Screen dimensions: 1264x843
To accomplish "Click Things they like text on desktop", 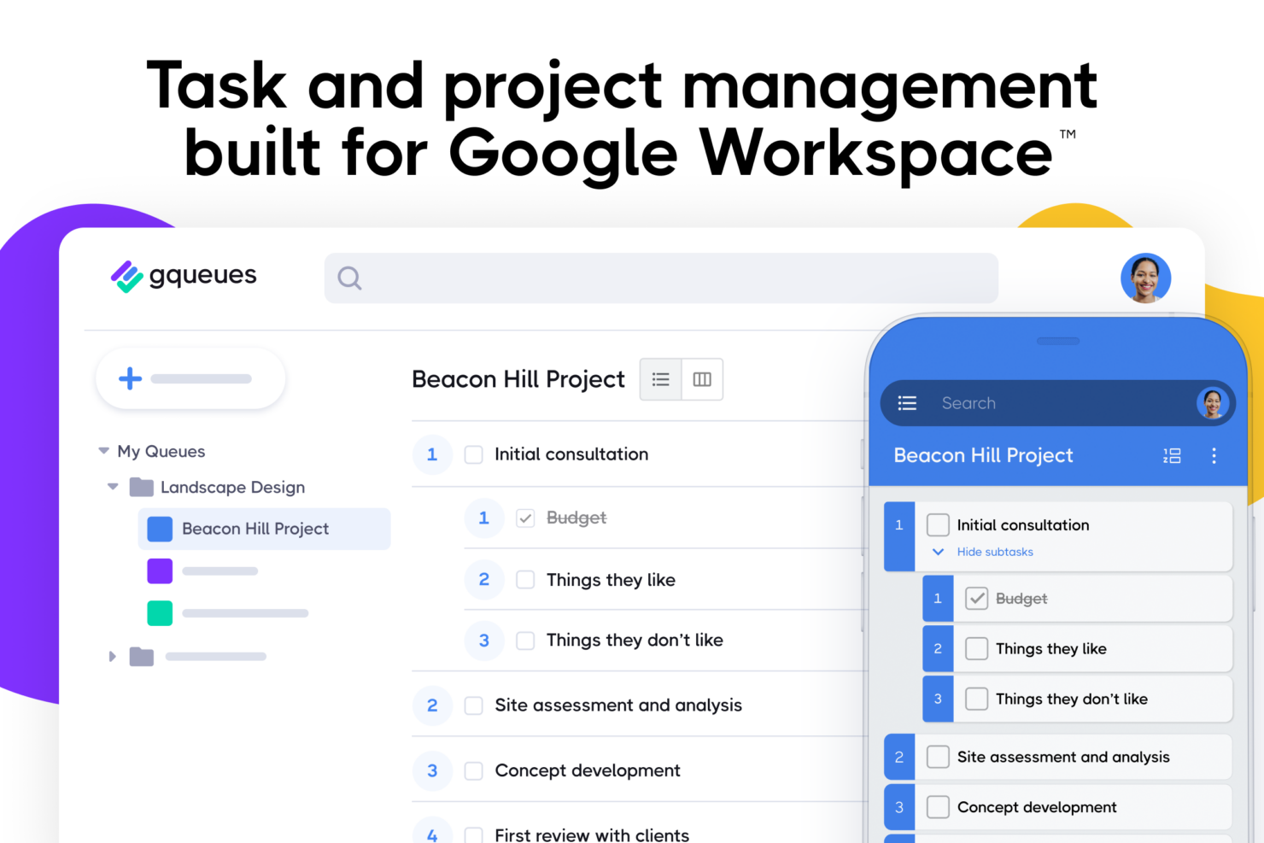I will [x=611, y=580].
